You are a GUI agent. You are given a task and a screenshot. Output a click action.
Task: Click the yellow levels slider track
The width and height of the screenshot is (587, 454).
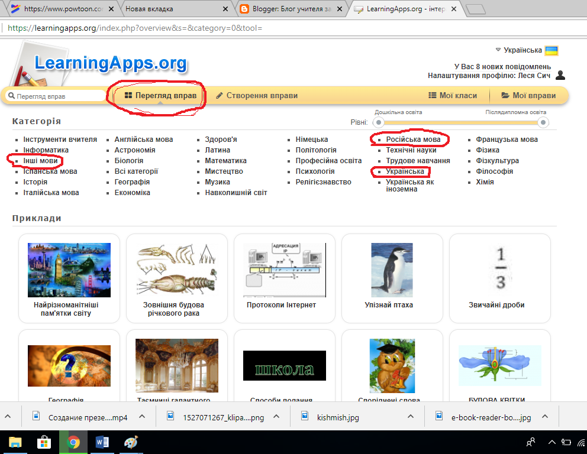coord(461,122)
